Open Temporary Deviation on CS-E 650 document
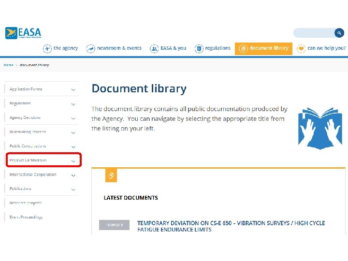The image size is (348, 261). pyautogui.click(x=231, y=226)
